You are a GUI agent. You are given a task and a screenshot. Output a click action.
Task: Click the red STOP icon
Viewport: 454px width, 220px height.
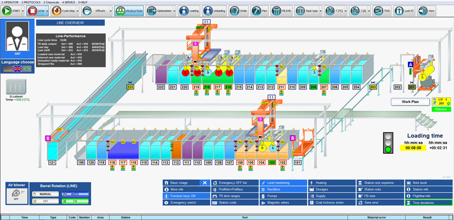pos(32,11)
